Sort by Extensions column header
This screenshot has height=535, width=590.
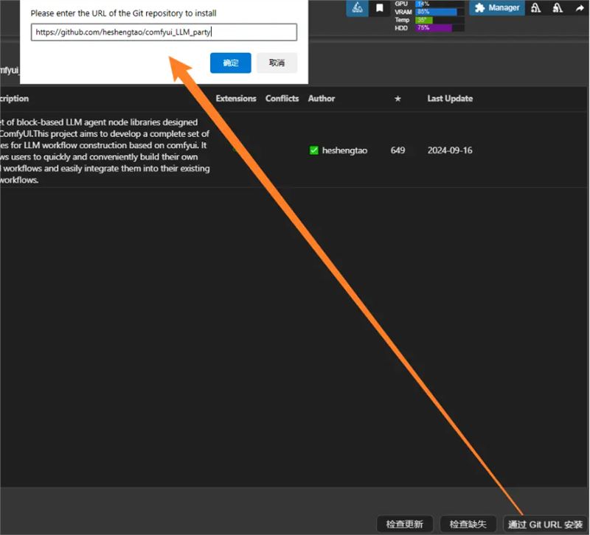[x=236, y=99]
